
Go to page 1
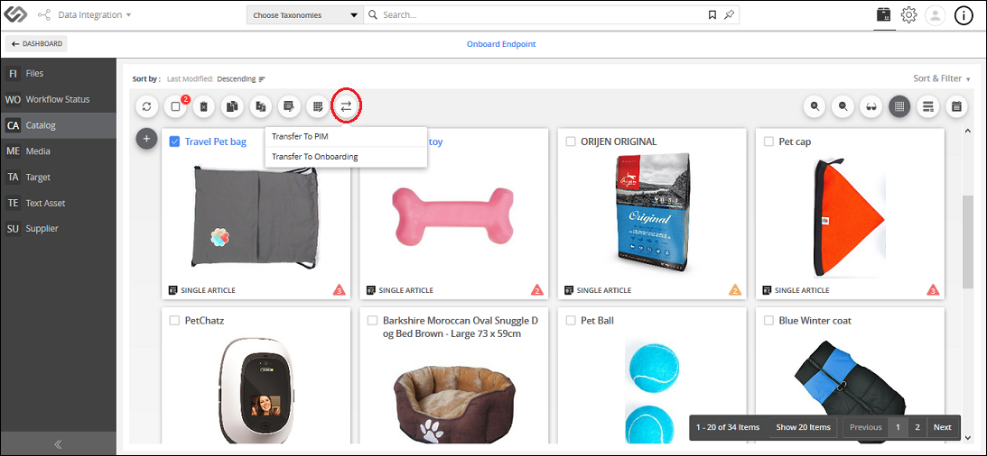tap(898, 427)
